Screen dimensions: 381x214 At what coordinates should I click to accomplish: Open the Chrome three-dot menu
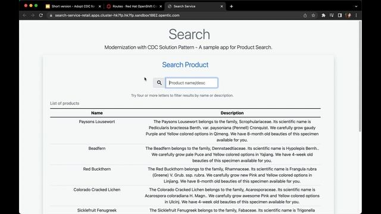click(x=356, y=15)
